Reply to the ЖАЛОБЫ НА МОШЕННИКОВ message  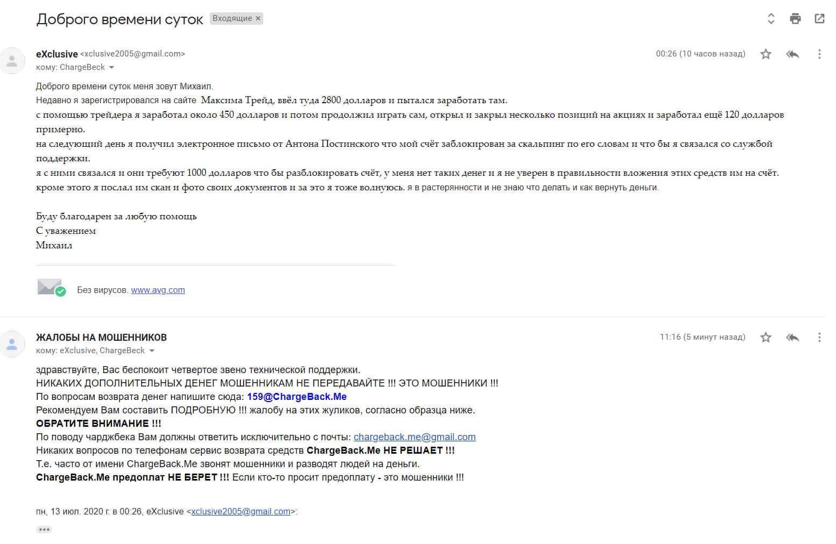point(792,337)
